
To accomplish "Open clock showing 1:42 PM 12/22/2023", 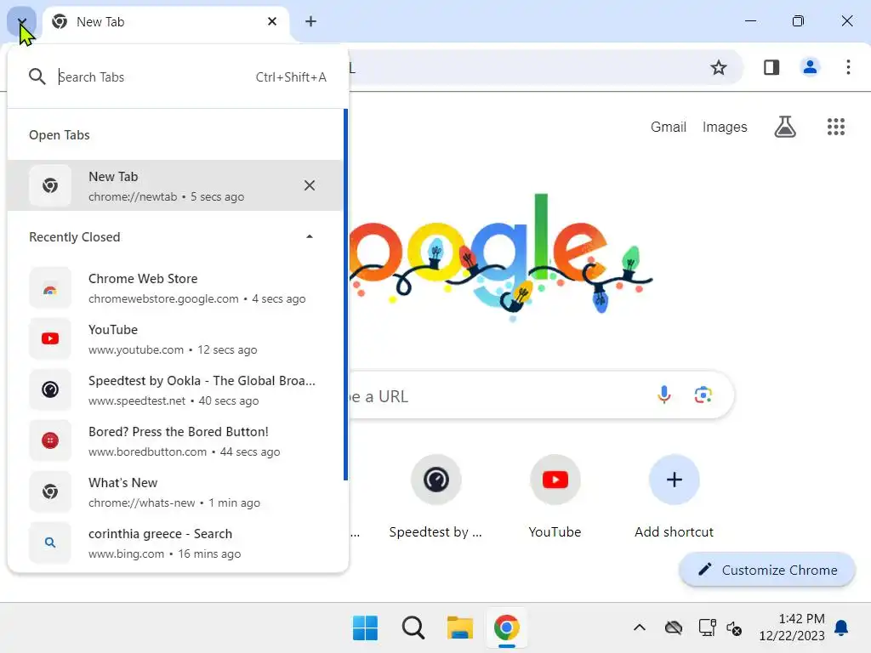I will click(792, 627).
